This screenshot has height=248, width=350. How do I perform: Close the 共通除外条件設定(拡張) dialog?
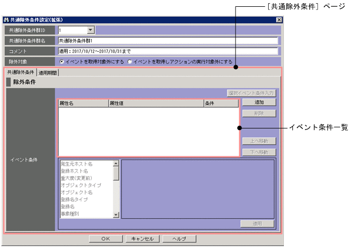point(279,20)
